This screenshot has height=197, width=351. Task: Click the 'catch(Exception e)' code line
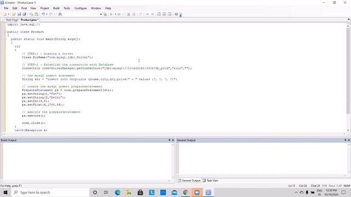pos(31,130)
